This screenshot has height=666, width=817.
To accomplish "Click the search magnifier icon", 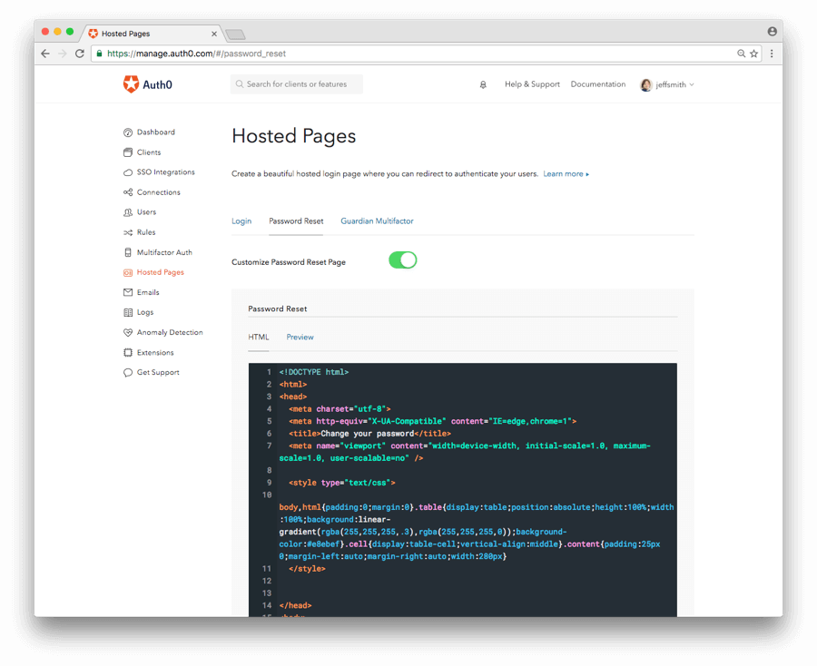I will pos(239,83).
